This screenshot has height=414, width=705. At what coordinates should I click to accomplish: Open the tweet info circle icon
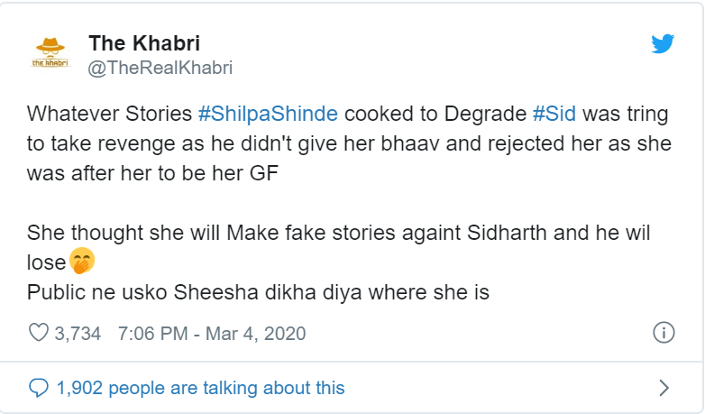click(664, 333)
